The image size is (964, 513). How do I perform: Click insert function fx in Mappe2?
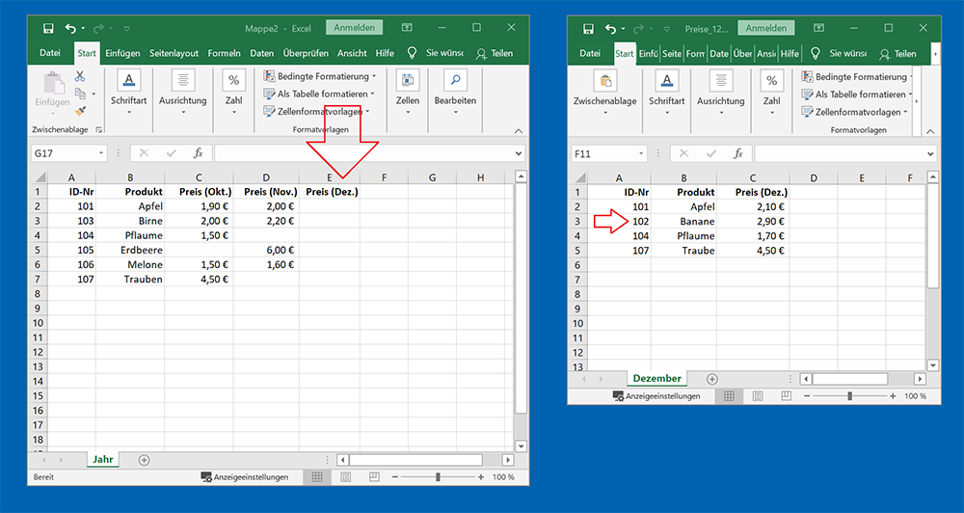point(198,153)
